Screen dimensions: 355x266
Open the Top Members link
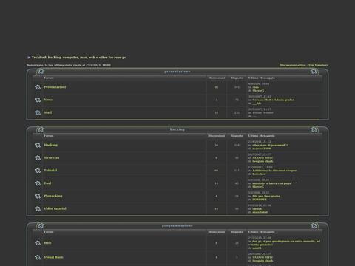click(x=318, y=65)
